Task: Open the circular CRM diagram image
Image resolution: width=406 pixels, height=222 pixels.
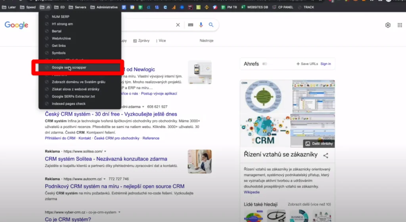Action: tap(264, 97)
